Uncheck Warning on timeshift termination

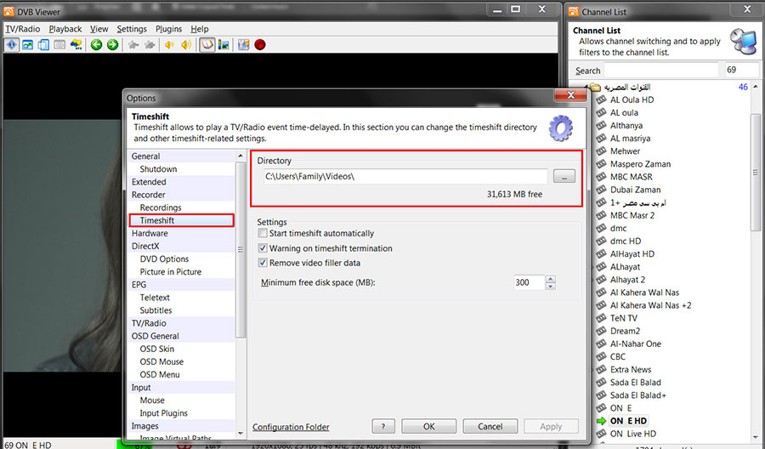[263, 248]
